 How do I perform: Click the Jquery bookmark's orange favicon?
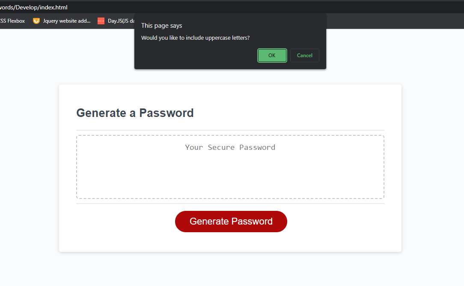coord(36,20)
